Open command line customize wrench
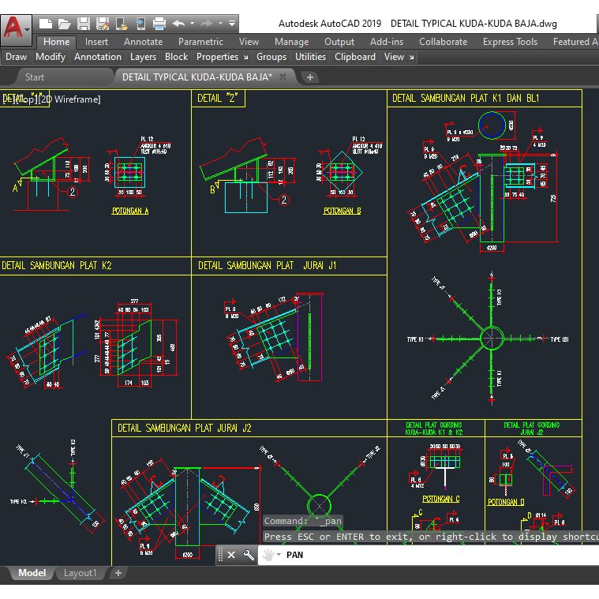Image resolution: width=599 pixels, height=599 pixels. 249,555
